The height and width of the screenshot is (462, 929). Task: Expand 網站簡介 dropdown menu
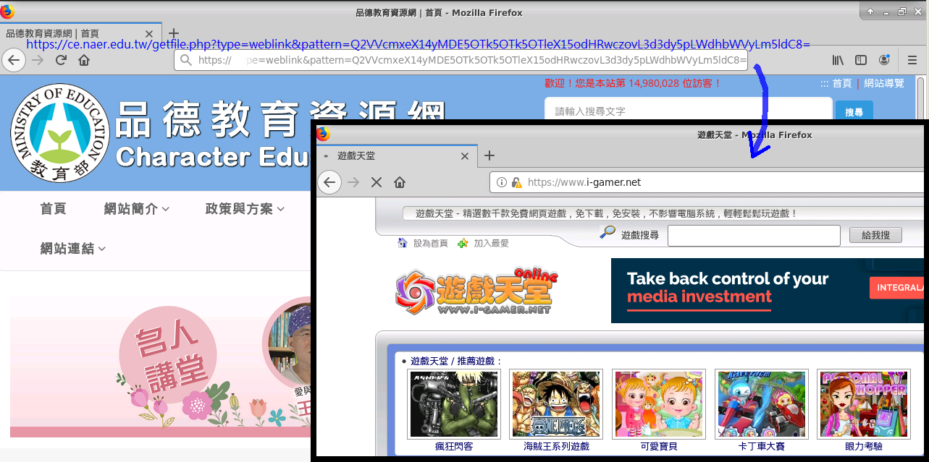[137, 209]
